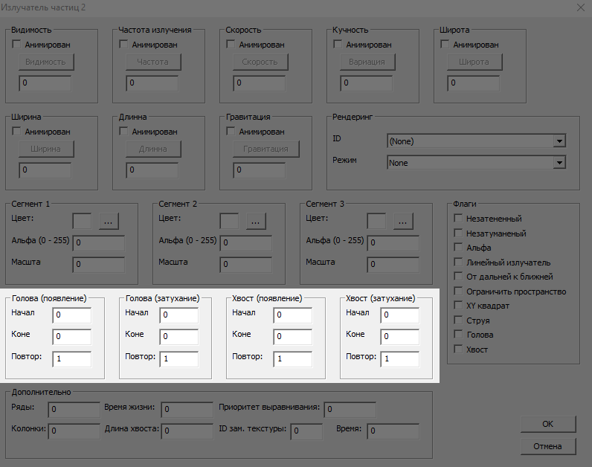The width and height of the screenshot is (592, 467).
Task: Focus the Длина хвоста input field
Action: point(187,431)
